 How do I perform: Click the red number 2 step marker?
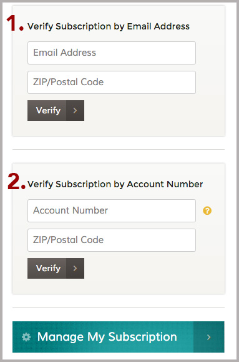16,182
